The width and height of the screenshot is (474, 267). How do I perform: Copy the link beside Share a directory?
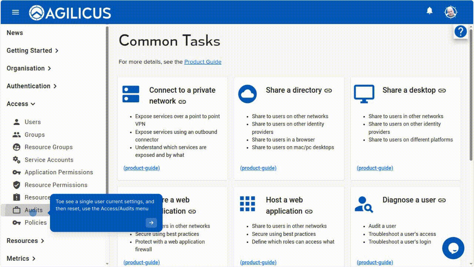328,90
